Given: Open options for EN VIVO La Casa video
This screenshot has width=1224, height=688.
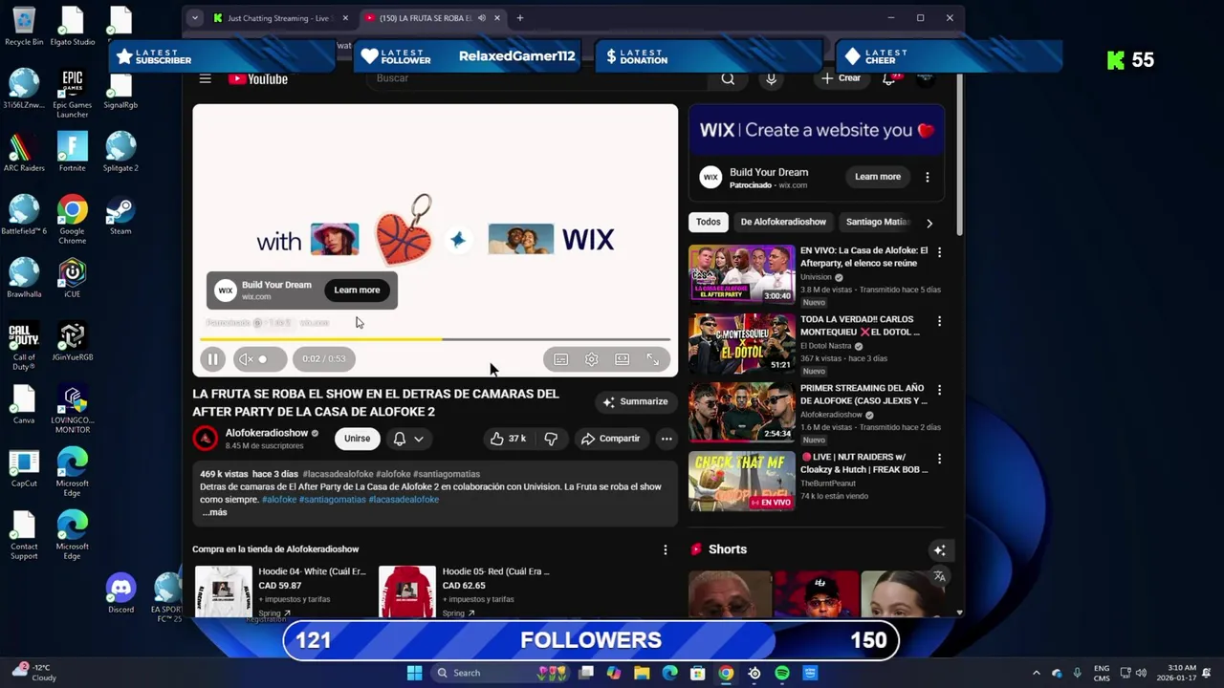Looking at the screenshot, I should (x=939, y=252).
